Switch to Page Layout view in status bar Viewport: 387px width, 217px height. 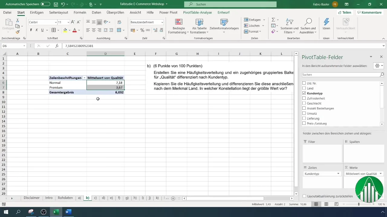(x=326, y=204)
